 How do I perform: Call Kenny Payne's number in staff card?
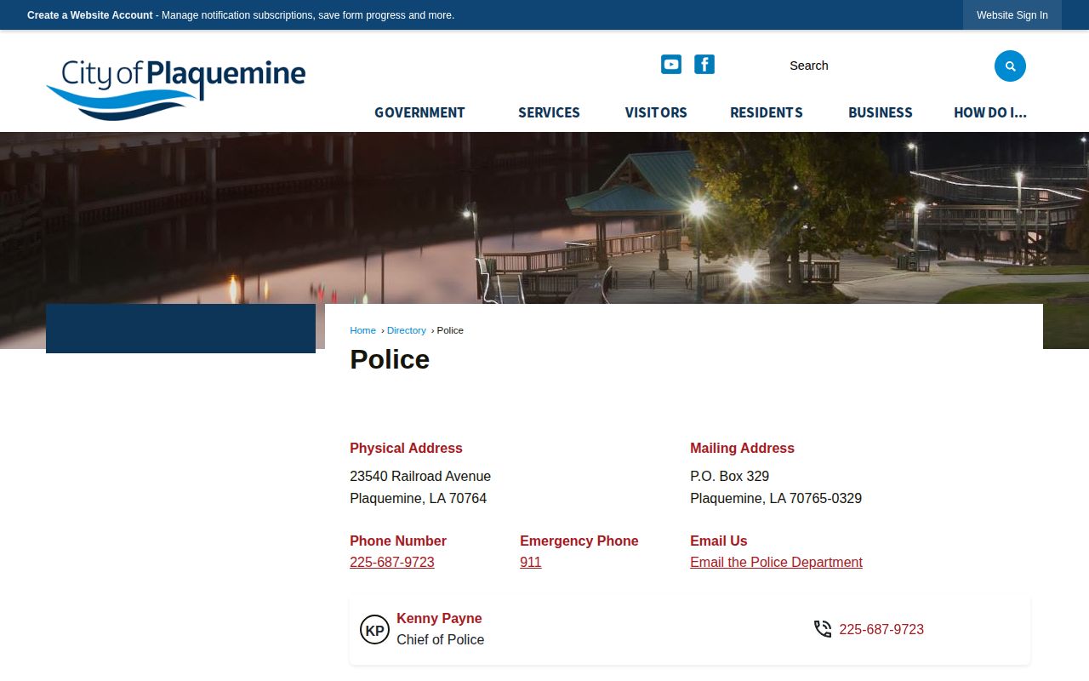[x=881, y=630]
